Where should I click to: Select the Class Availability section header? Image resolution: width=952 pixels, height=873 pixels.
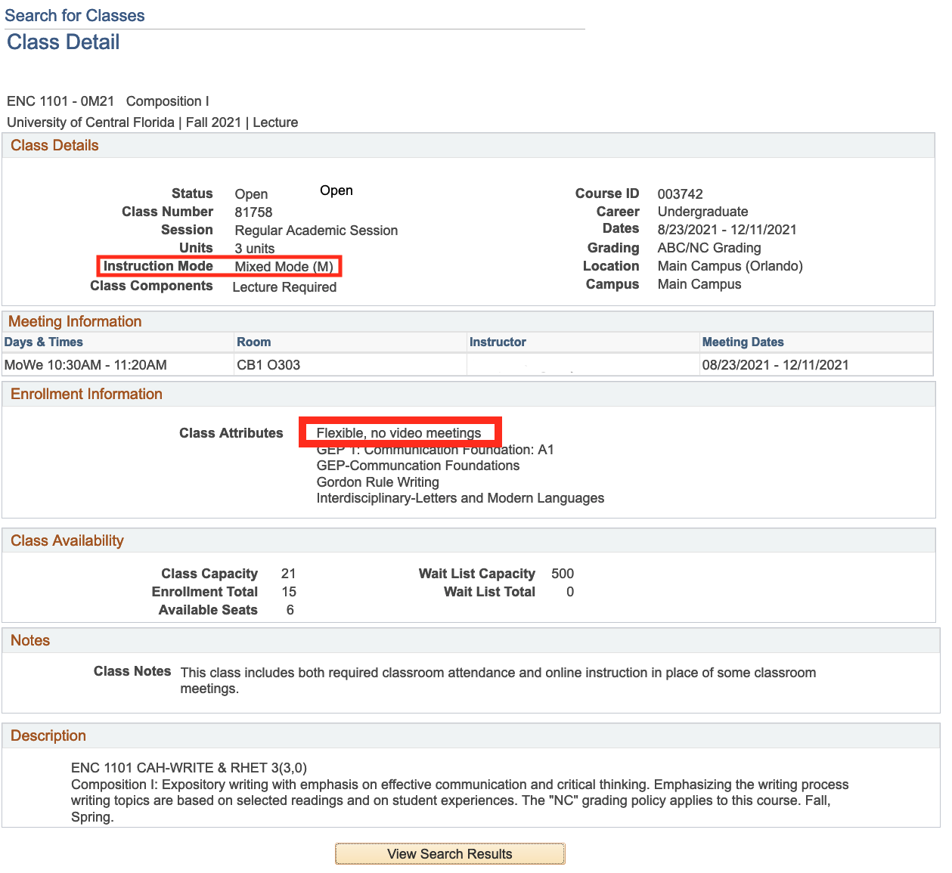(67, 540)
